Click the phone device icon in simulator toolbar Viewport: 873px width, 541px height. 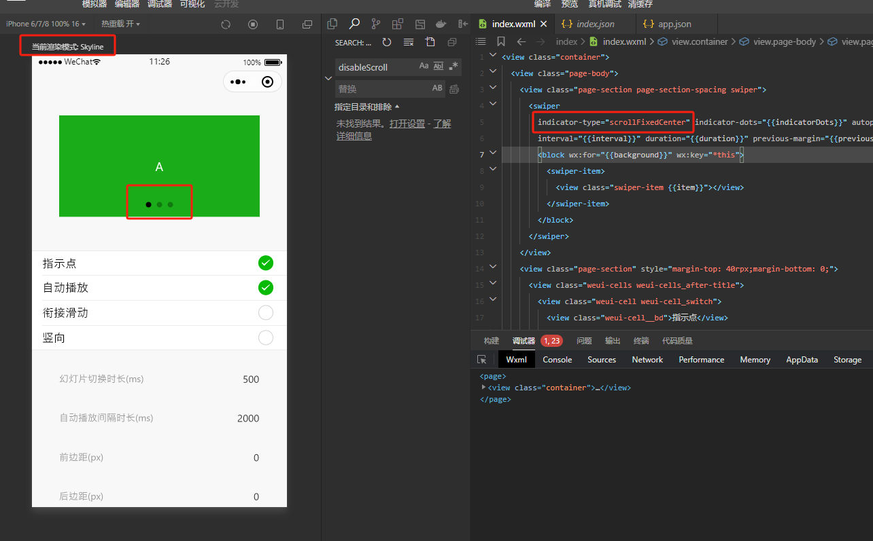point(280,24)
